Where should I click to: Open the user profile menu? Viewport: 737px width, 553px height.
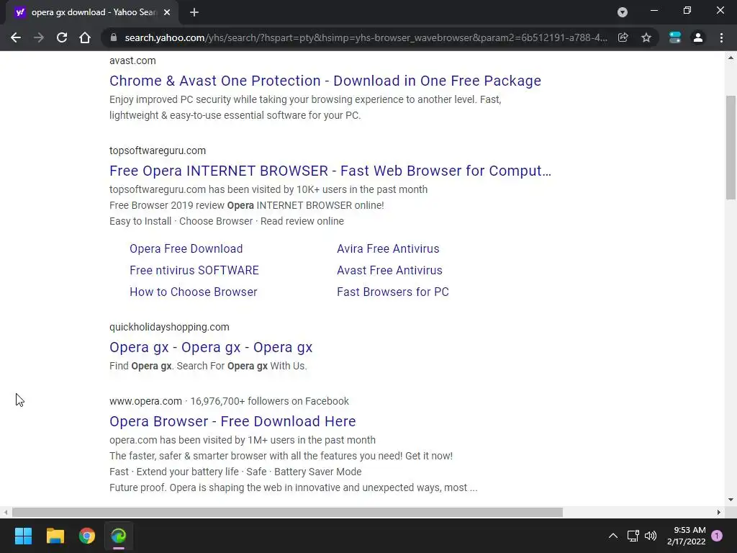tap(698, 37)
